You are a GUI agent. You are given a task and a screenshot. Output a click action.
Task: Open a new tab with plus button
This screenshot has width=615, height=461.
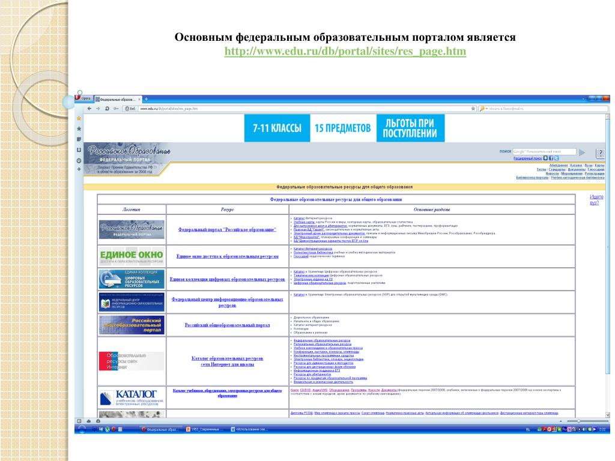click(146, 99)
